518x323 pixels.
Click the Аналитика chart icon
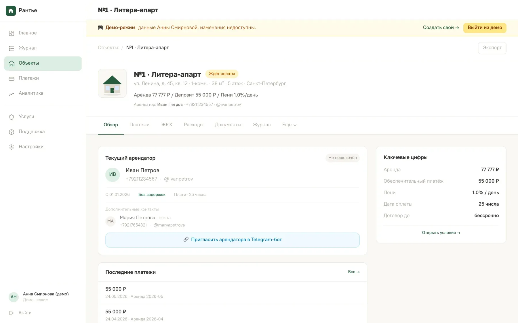(12, 94)
